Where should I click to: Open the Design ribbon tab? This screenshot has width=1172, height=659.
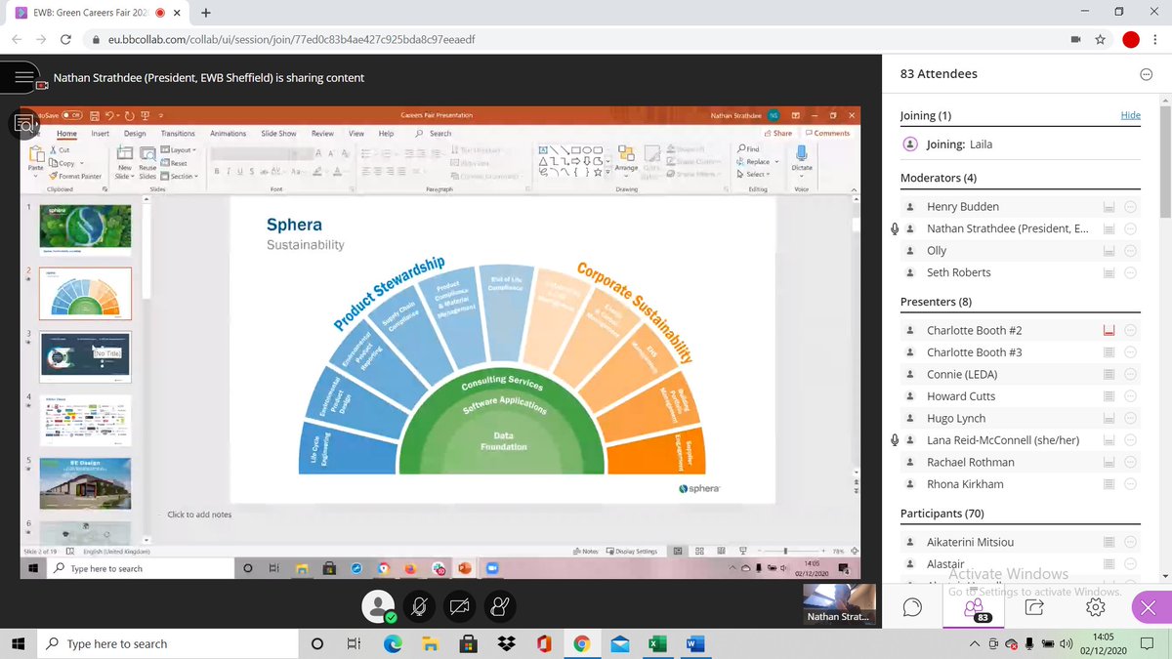(135, 134)
